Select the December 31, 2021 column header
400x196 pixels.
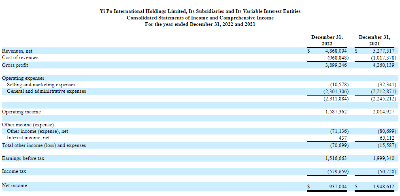(x=374, y=40)
